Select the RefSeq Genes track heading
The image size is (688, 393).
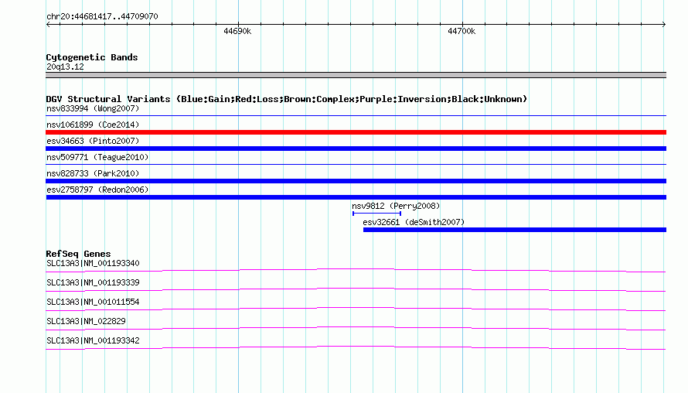pos(78,254)
